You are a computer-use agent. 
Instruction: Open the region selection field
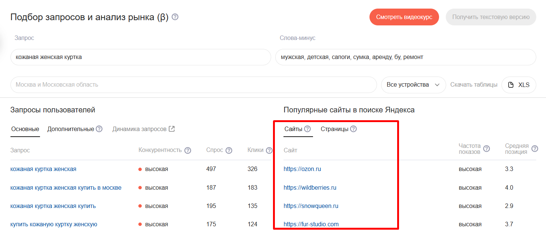(193, 85)
